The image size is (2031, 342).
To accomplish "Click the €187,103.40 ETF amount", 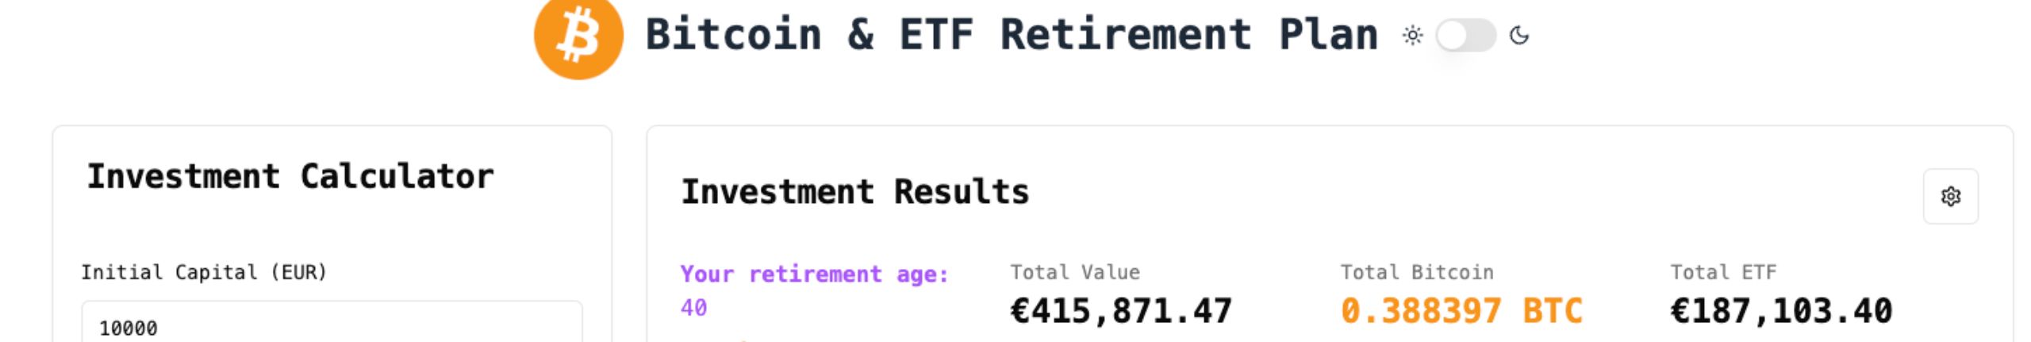I will tap(1781, 311).
